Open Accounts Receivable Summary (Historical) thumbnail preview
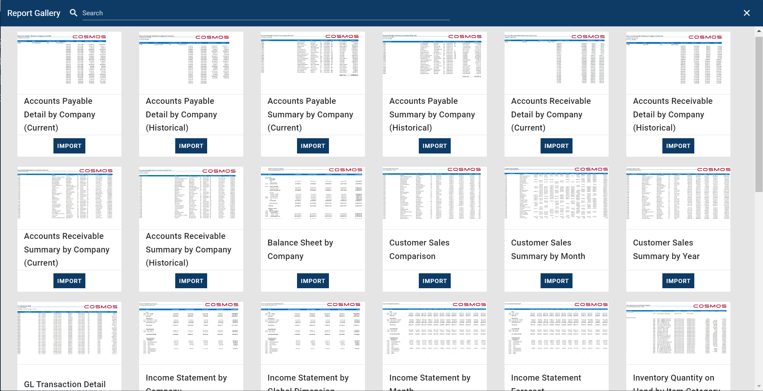Screen dimensions: 763x391 coord(191,198)
